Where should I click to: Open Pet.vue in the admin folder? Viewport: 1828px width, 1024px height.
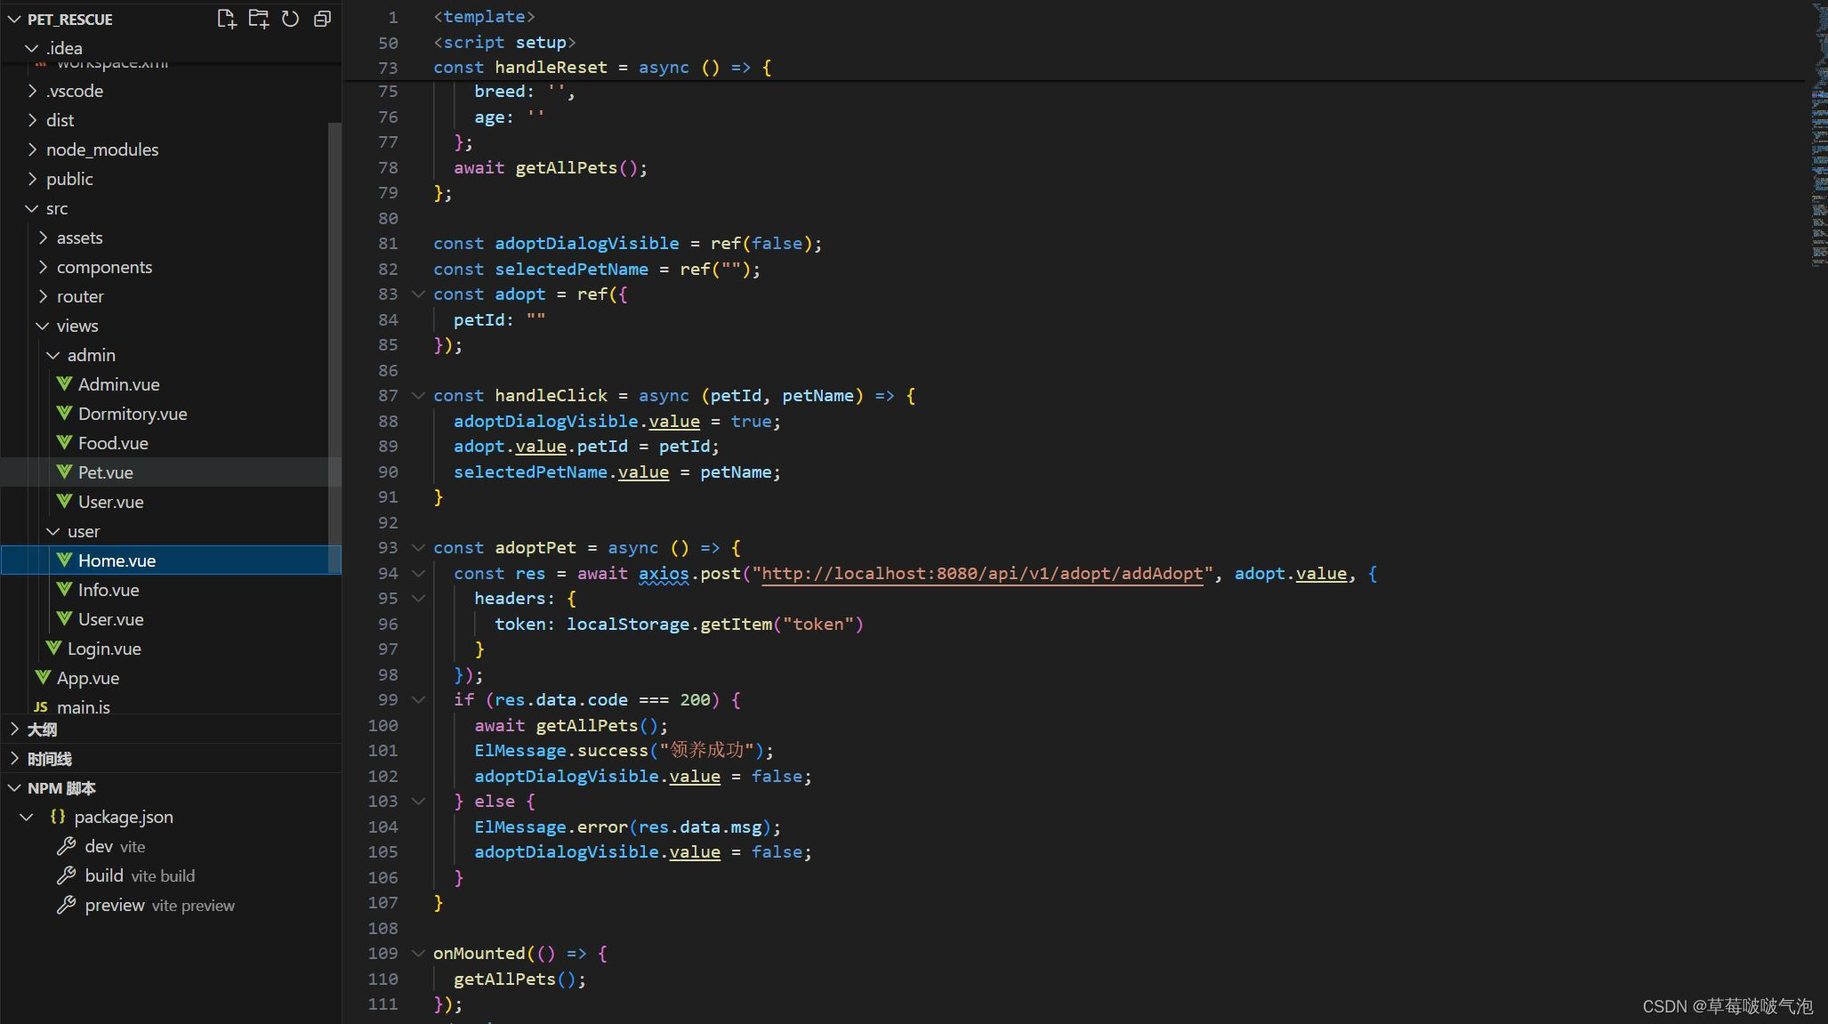105,472
